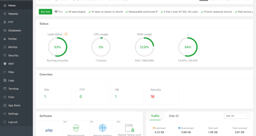Screen dimensions: 256x136
Task: Open the Security menu item
Action: coord(13,56)
